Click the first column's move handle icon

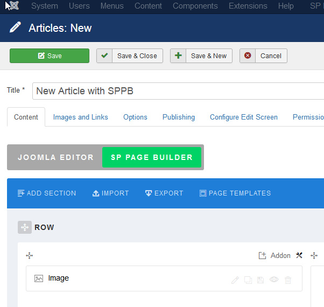click(x=30, y=256)
